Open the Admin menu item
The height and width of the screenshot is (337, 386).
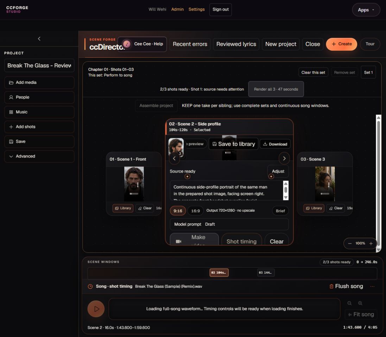pyautogui.click(x=177, y=10)
